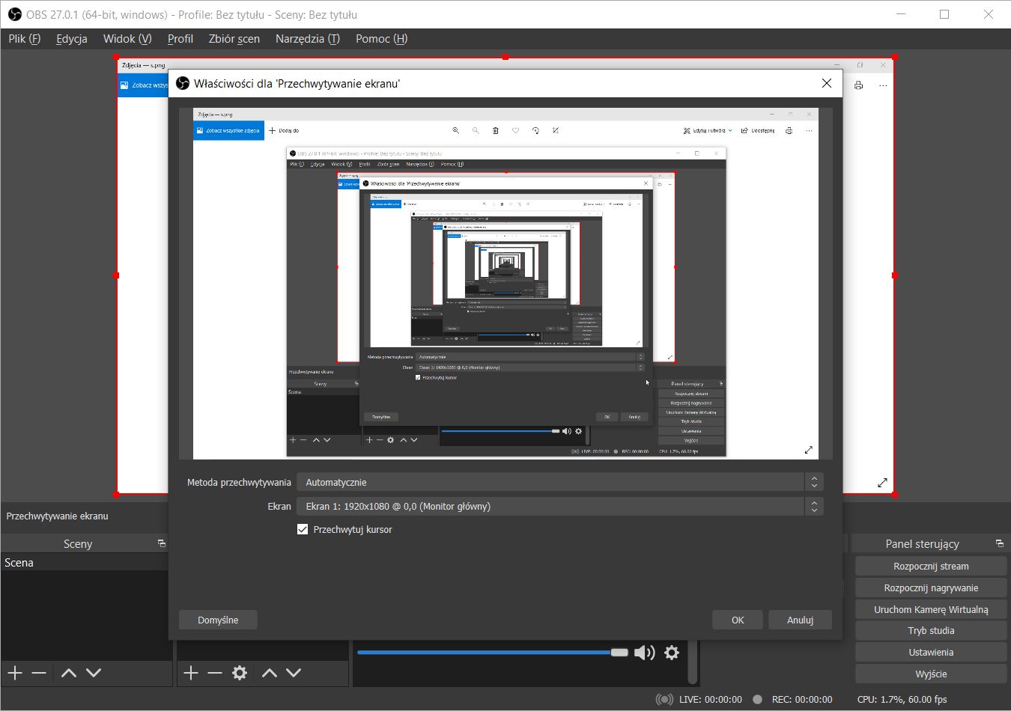Viewport: 1011px width, 711px height.
Task: Open the Profil menu
Action: tap(180, 39)
